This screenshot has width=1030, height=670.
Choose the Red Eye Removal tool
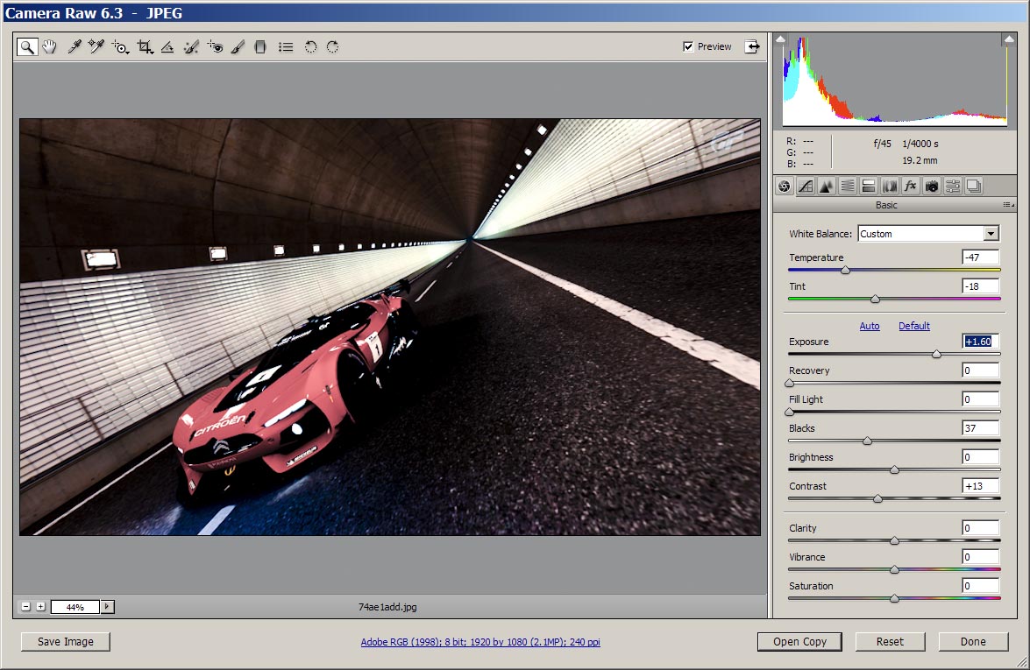click(216, 47)
